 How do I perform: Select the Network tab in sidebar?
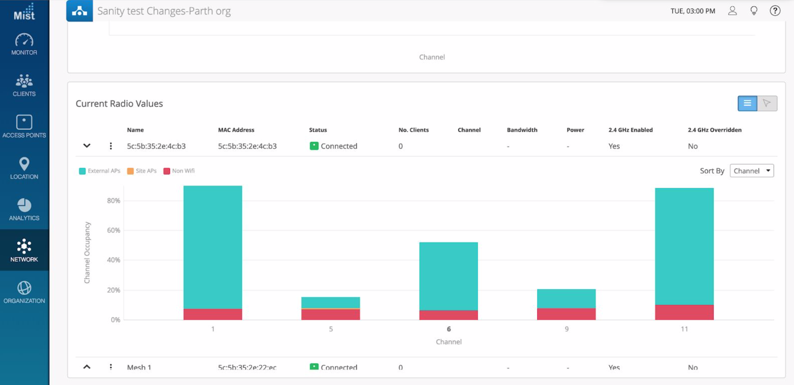pos(24,250)
